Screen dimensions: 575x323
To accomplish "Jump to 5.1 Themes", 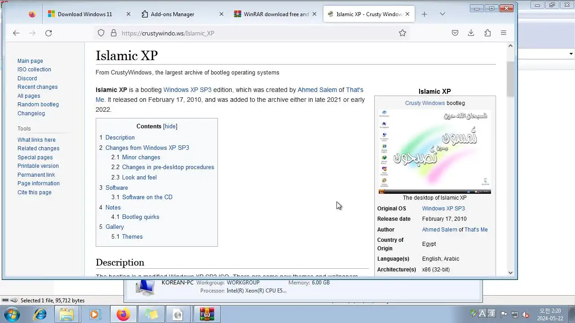I will pos(127,237).
